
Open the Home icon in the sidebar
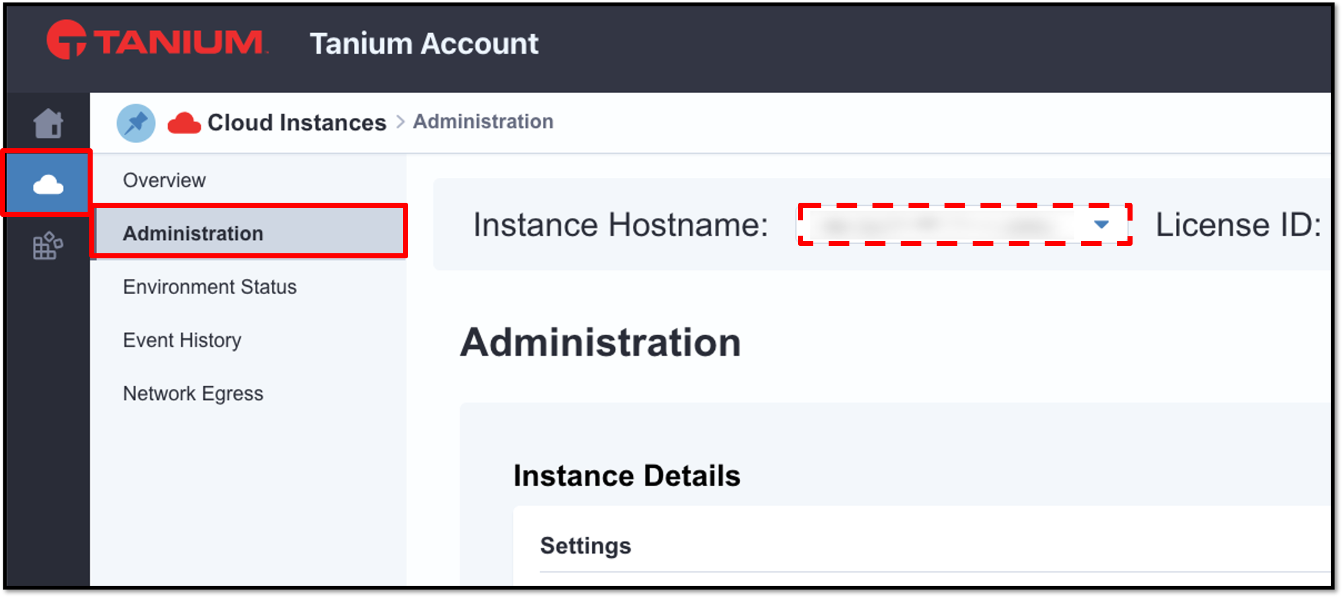point(48,123)
